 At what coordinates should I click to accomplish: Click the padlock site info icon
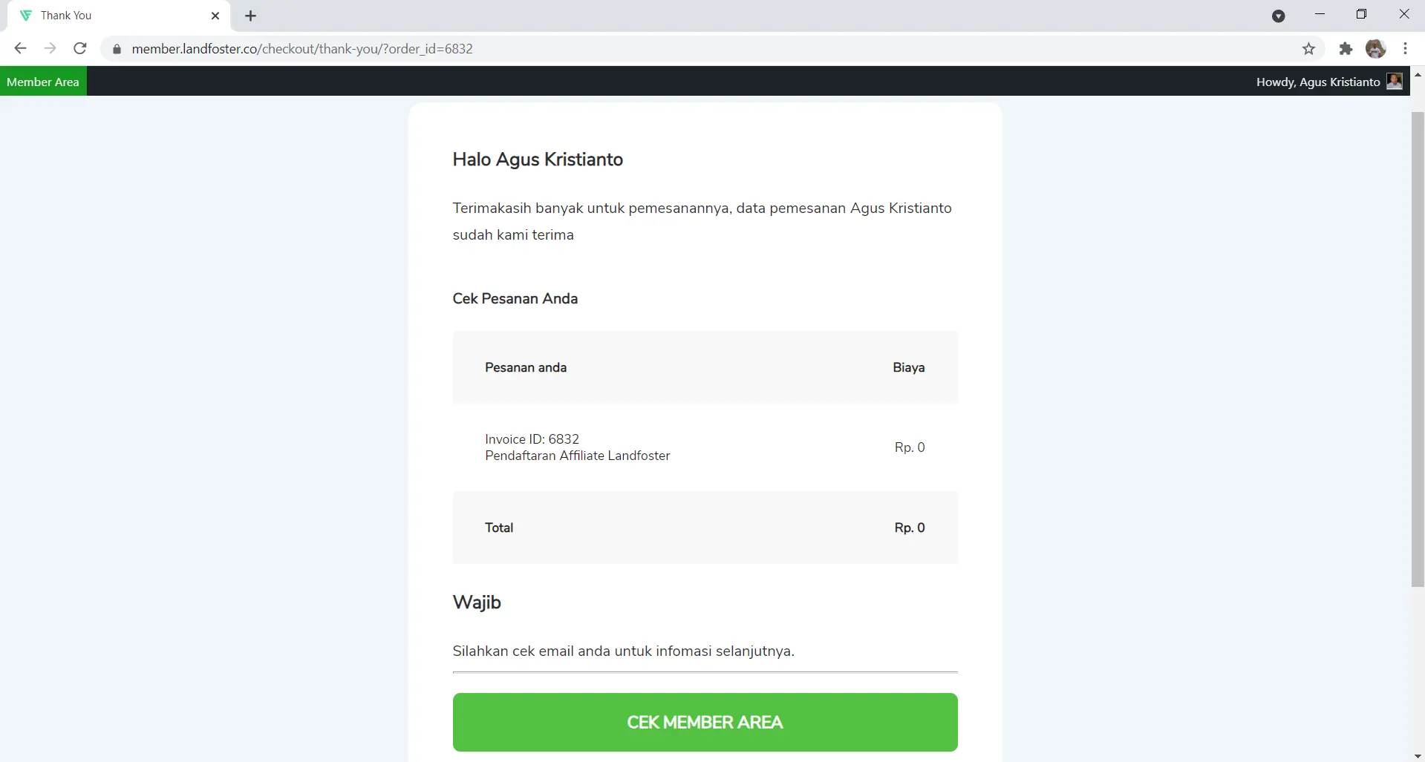pos(117,49)
